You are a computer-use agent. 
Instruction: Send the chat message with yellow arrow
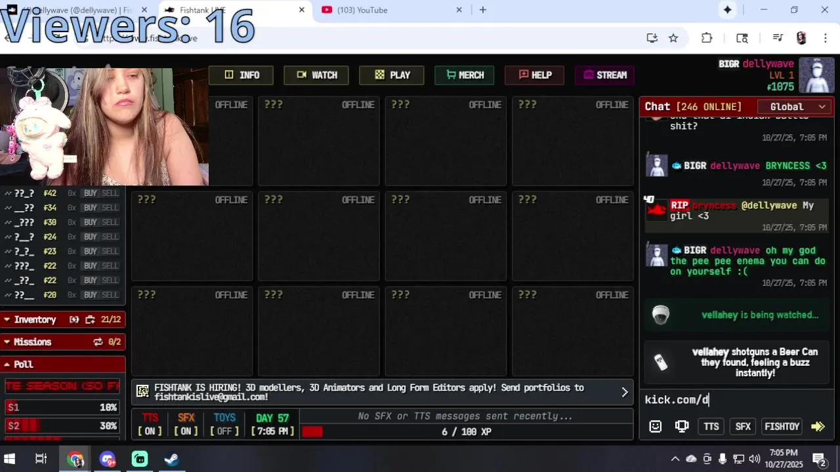pos(818,427)
